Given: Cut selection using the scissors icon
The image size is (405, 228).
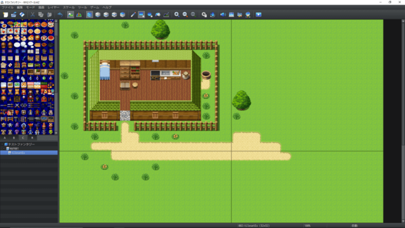Looking at the screenshot, I should click(x=32, y=15).
